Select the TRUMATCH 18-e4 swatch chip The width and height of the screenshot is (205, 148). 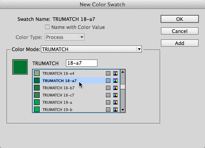(37, 73)
